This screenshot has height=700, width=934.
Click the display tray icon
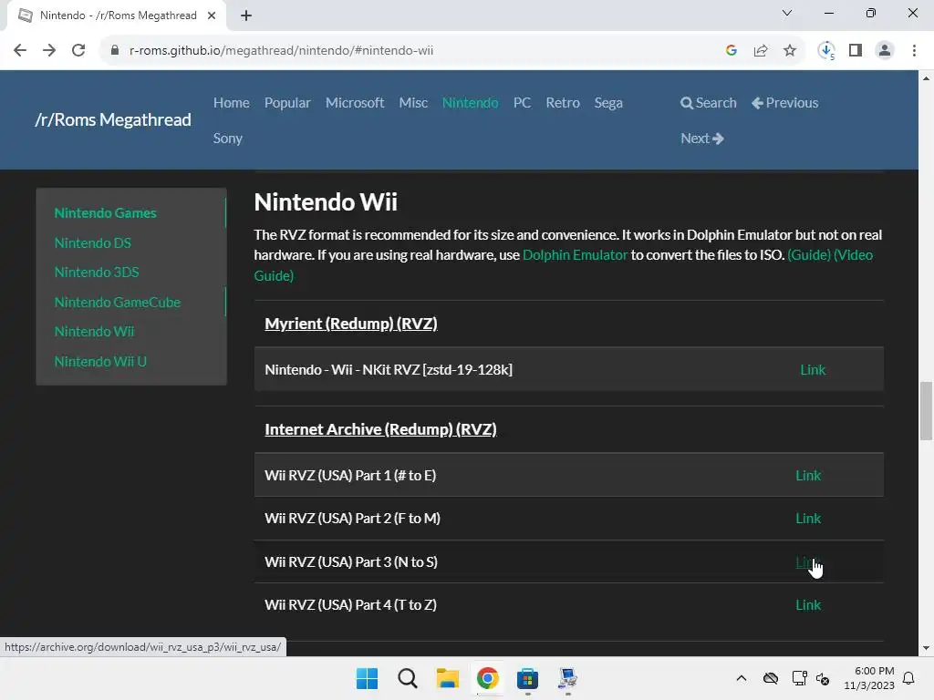(x=799, y=678)
